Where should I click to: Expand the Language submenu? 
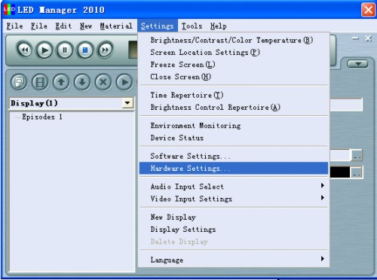[x=234, y=260]
